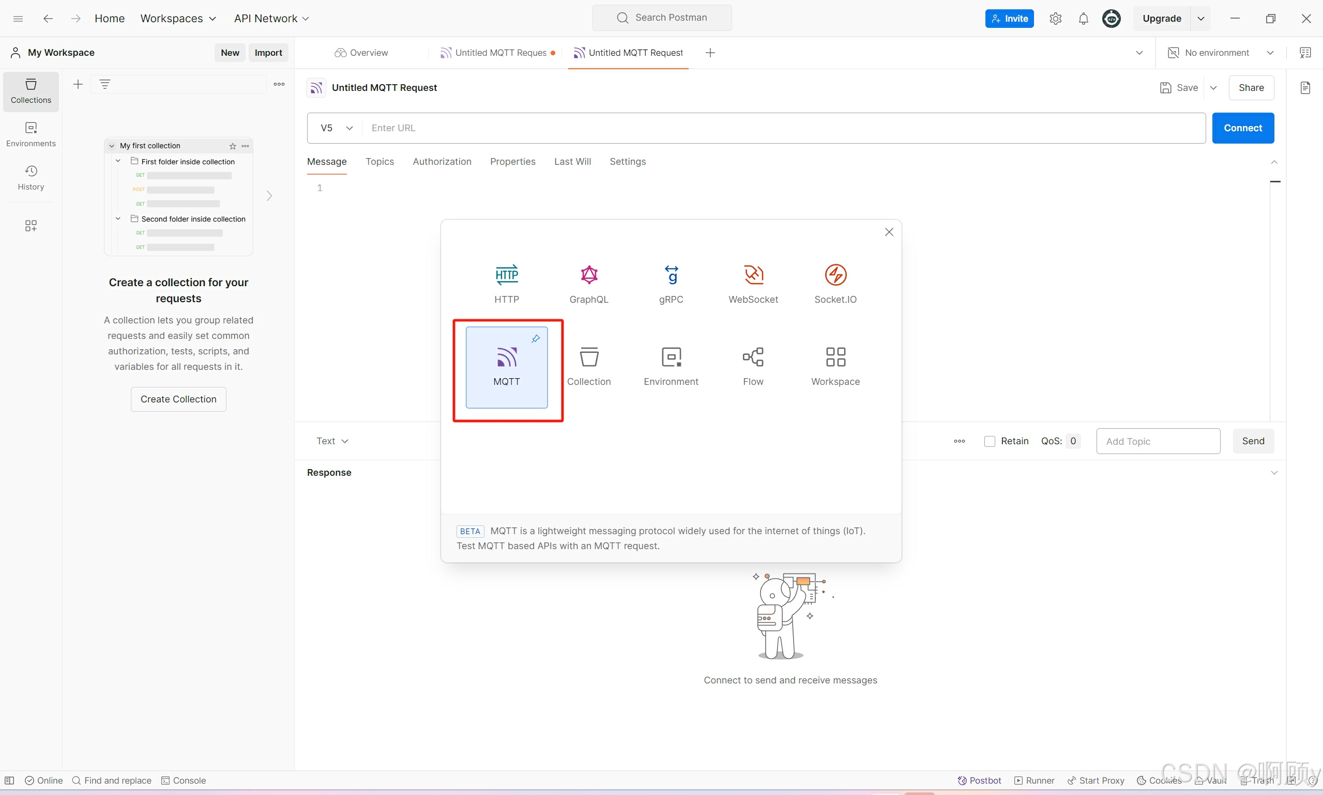Click the Add Topic input field
Image resolution: width=1323 pixels, height=795 pixels.
point(1158,441)
